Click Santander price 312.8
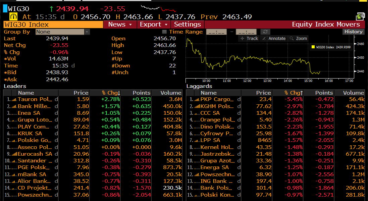The width and height of the screenshot is (368, 201). [81, 161]
